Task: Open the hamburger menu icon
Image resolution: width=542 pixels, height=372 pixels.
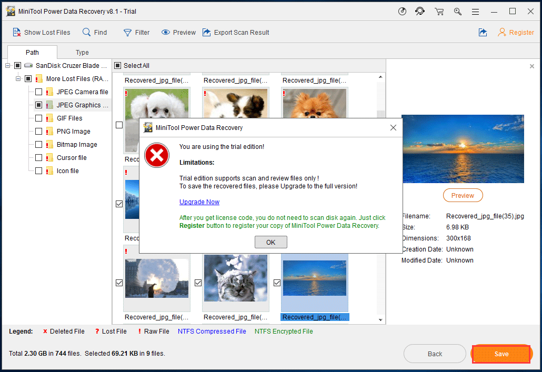Action: (x=475, y=12)
